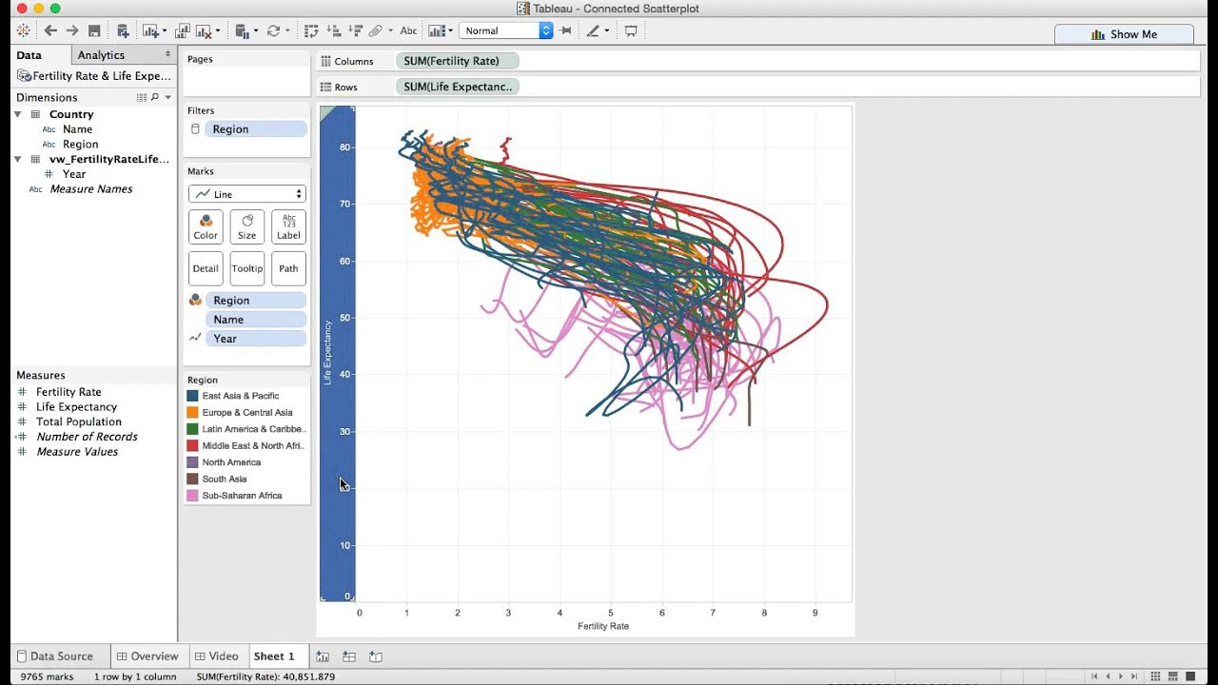The width and height of the screenshot is (1218, 685).
Task: Click the Run Update refresh icon
Action: click(x=273, y=30)
